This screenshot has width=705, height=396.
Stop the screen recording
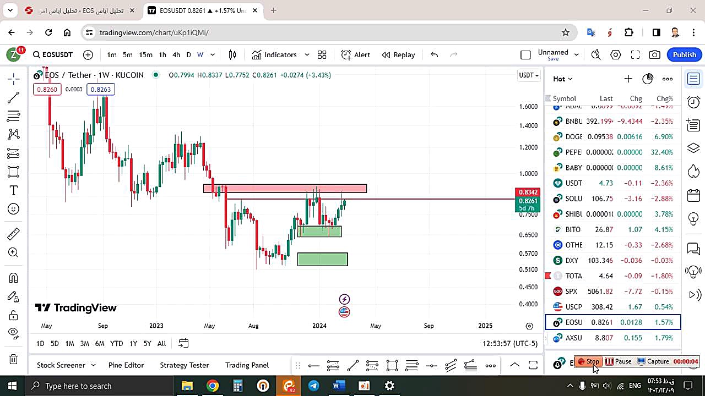[588, 361]
